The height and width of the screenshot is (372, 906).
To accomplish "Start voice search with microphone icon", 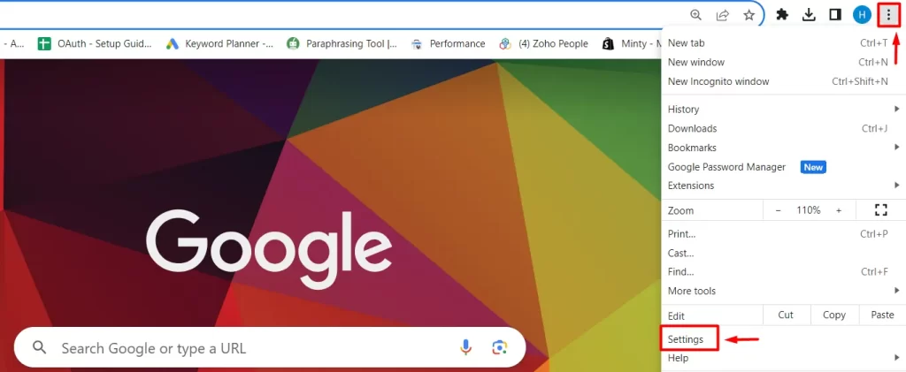I will click(465, 346).
